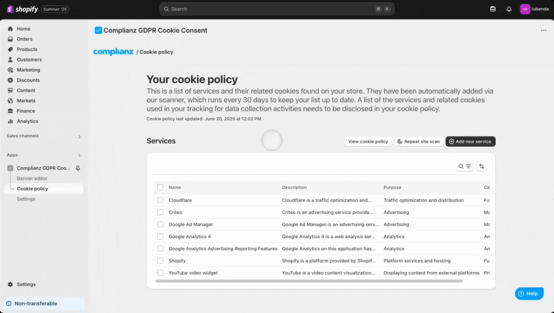The height and width of the screenshot is (313, 554).
Task: Click the Content icon in sidebar
Action: 10,90
